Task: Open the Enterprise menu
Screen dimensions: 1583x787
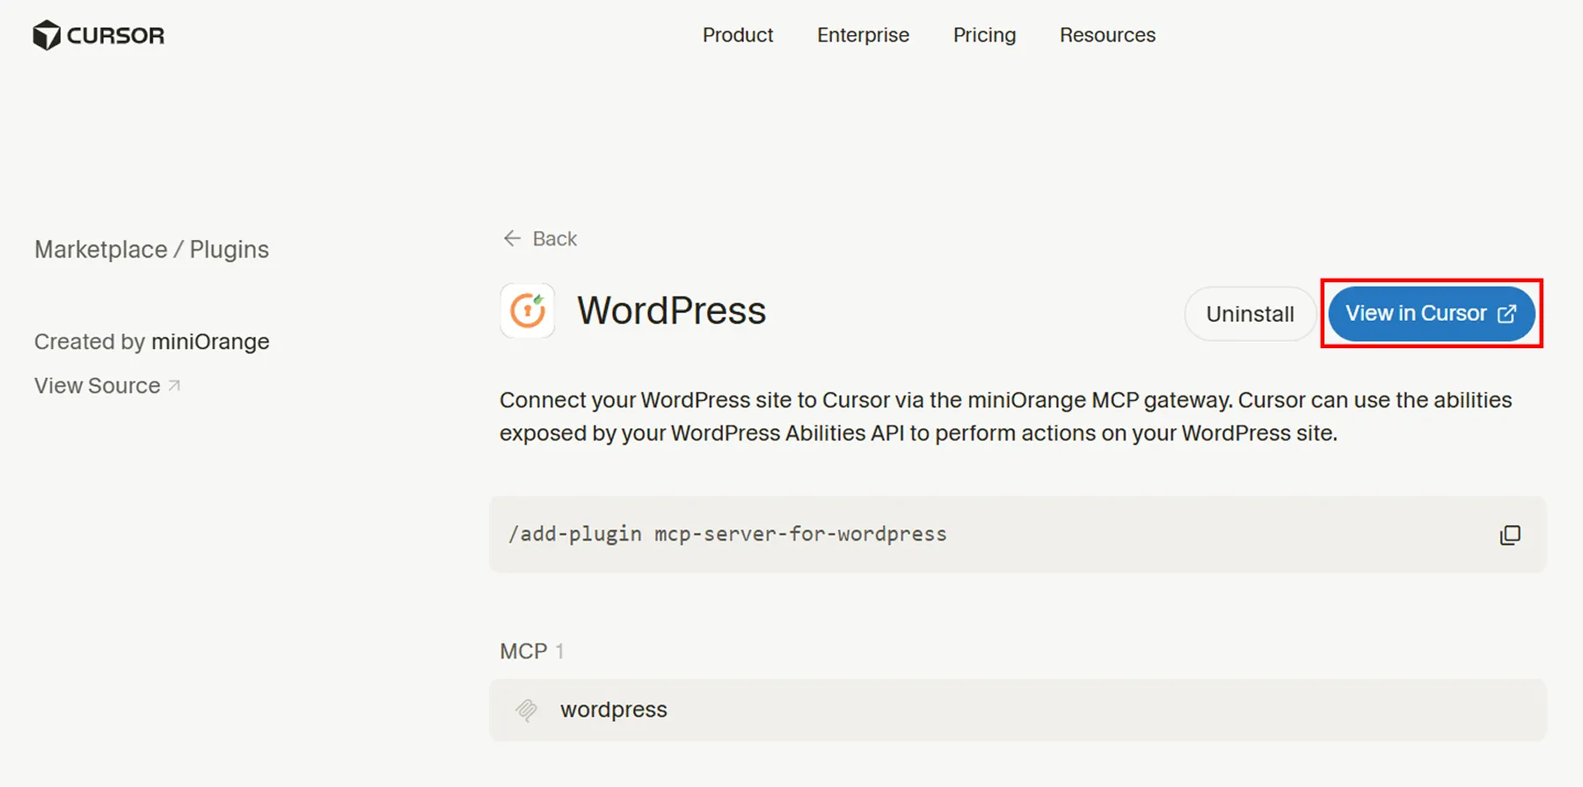Action: [863, 35]
